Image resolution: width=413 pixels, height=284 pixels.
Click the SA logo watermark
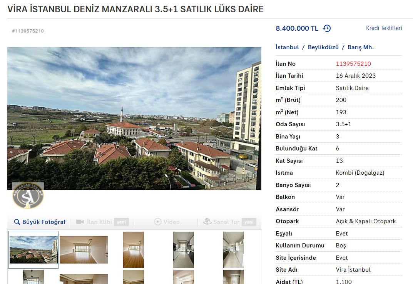click(x=28, y=196)
